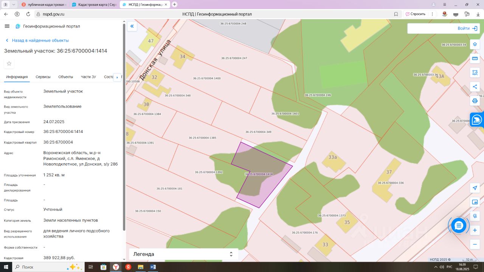Open the РУС keyboard language indicator

pos(449,267)
